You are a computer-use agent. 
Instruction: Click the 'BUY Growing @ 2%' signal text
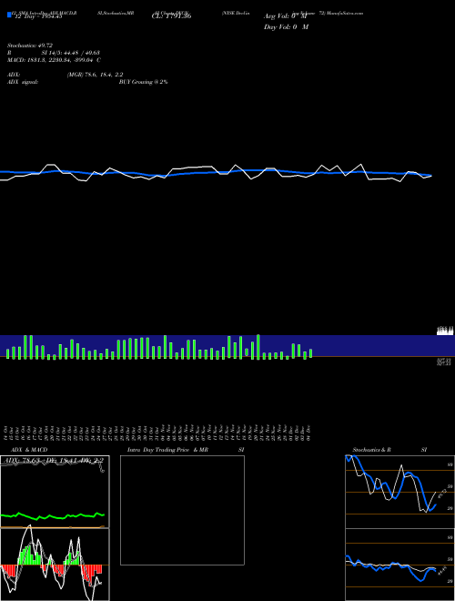click(x=143, y=82)
